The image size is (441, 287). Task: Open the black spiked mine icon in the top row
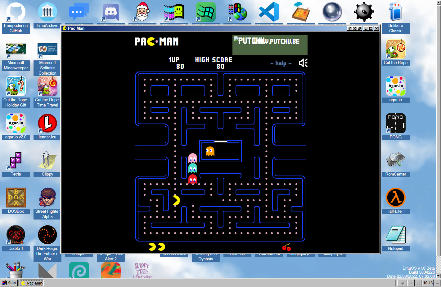pyautogui.click(x=364, y=12)
